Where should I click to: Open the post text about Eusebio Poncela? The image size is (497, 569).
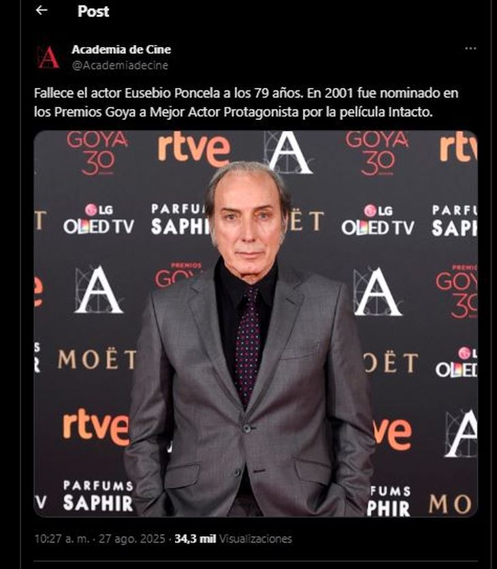(x=246, y=103)
